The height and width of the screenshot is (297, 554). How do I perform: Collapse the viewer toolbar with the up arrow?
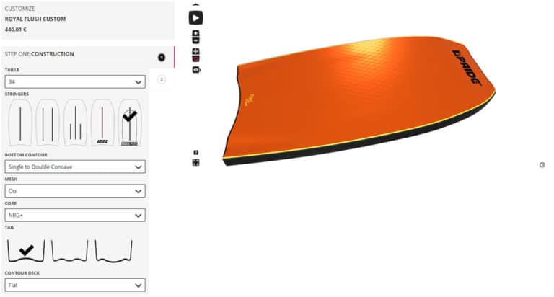click(x=195, y=4)
